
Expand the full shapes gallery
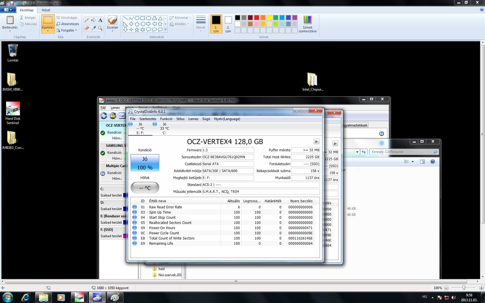165,29
